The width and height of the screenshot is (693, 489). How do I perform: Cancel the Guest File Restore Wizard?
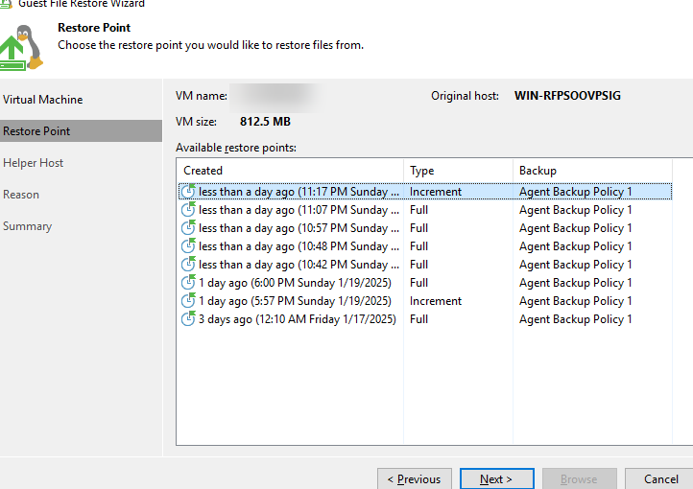click(660, 478)
